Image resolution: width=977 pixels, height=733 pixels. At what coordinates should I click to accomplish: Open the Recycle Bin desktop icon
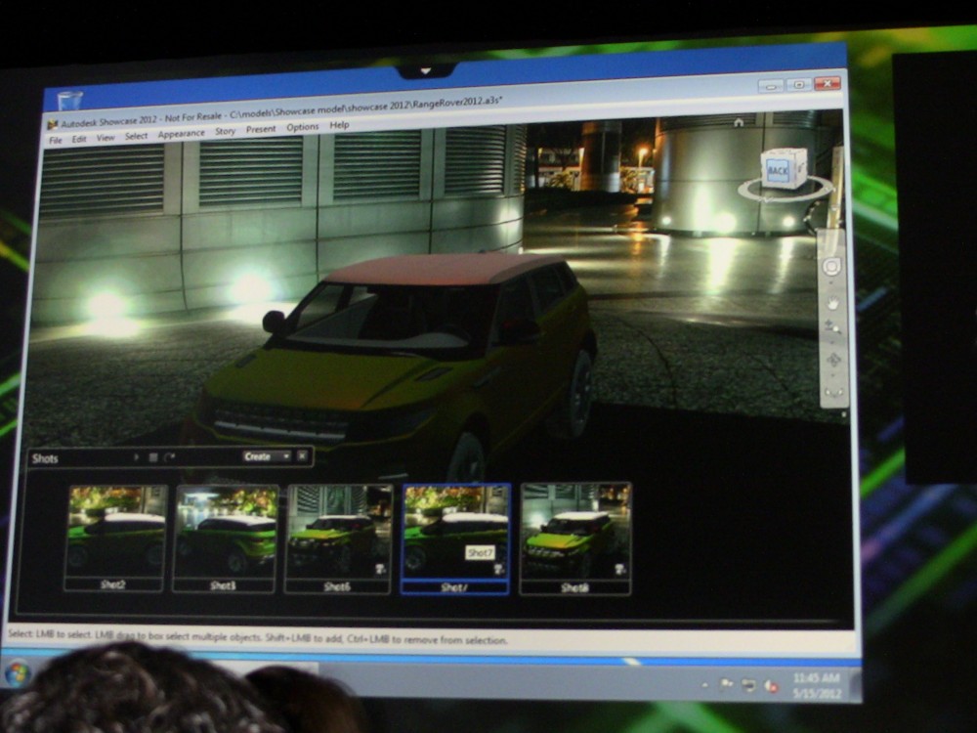point(70,101)
